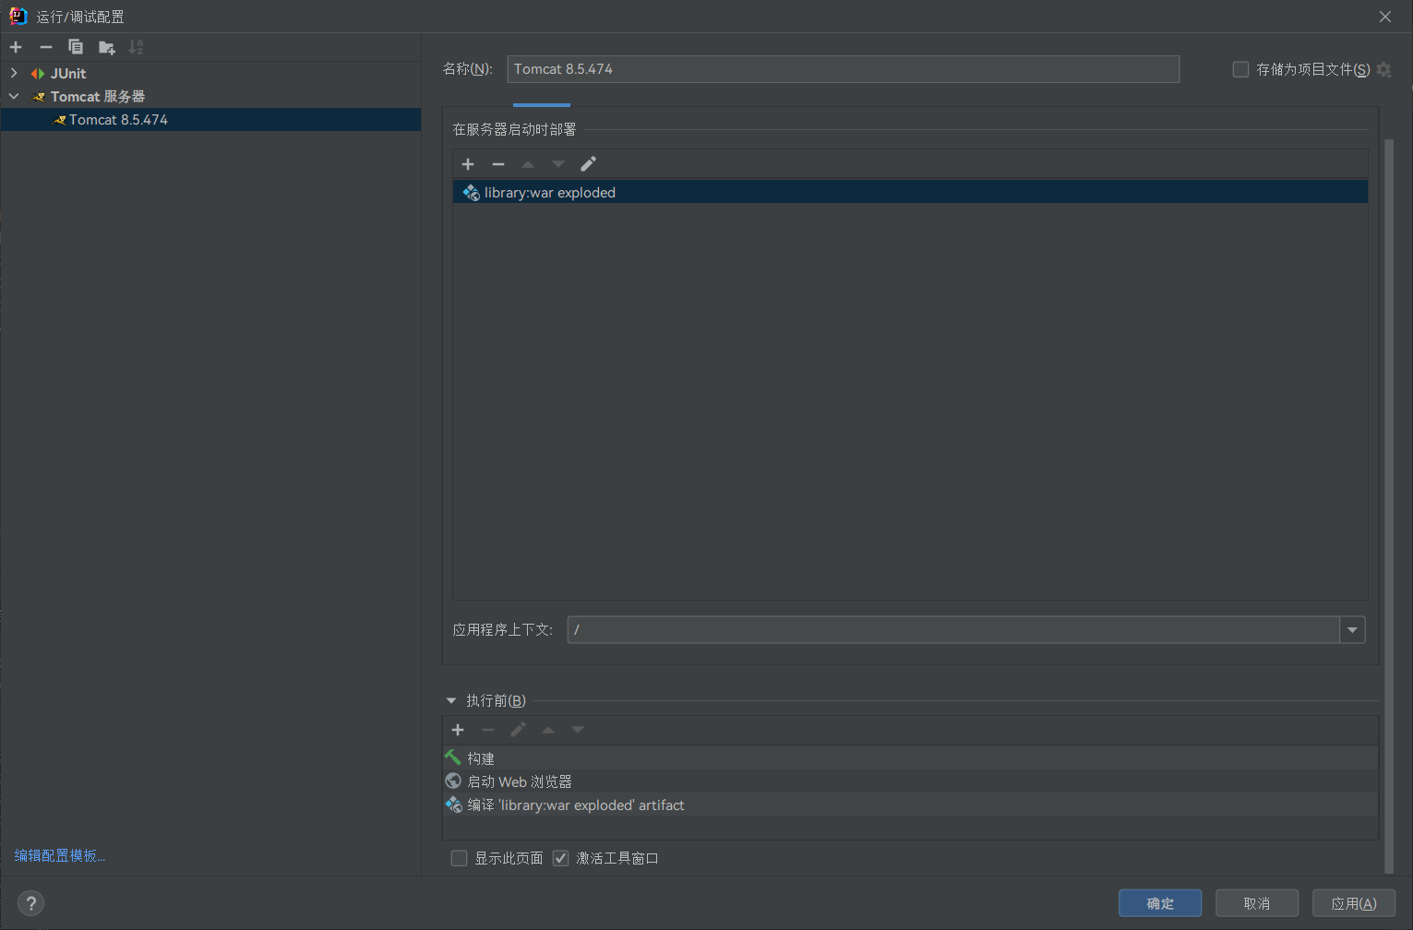Add a before-launch task

[x=458, y=730]
